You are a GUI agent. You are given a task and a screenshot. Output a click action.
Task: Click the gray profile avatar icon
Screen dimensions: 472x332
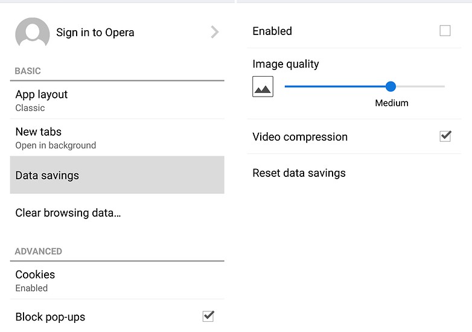32,33
